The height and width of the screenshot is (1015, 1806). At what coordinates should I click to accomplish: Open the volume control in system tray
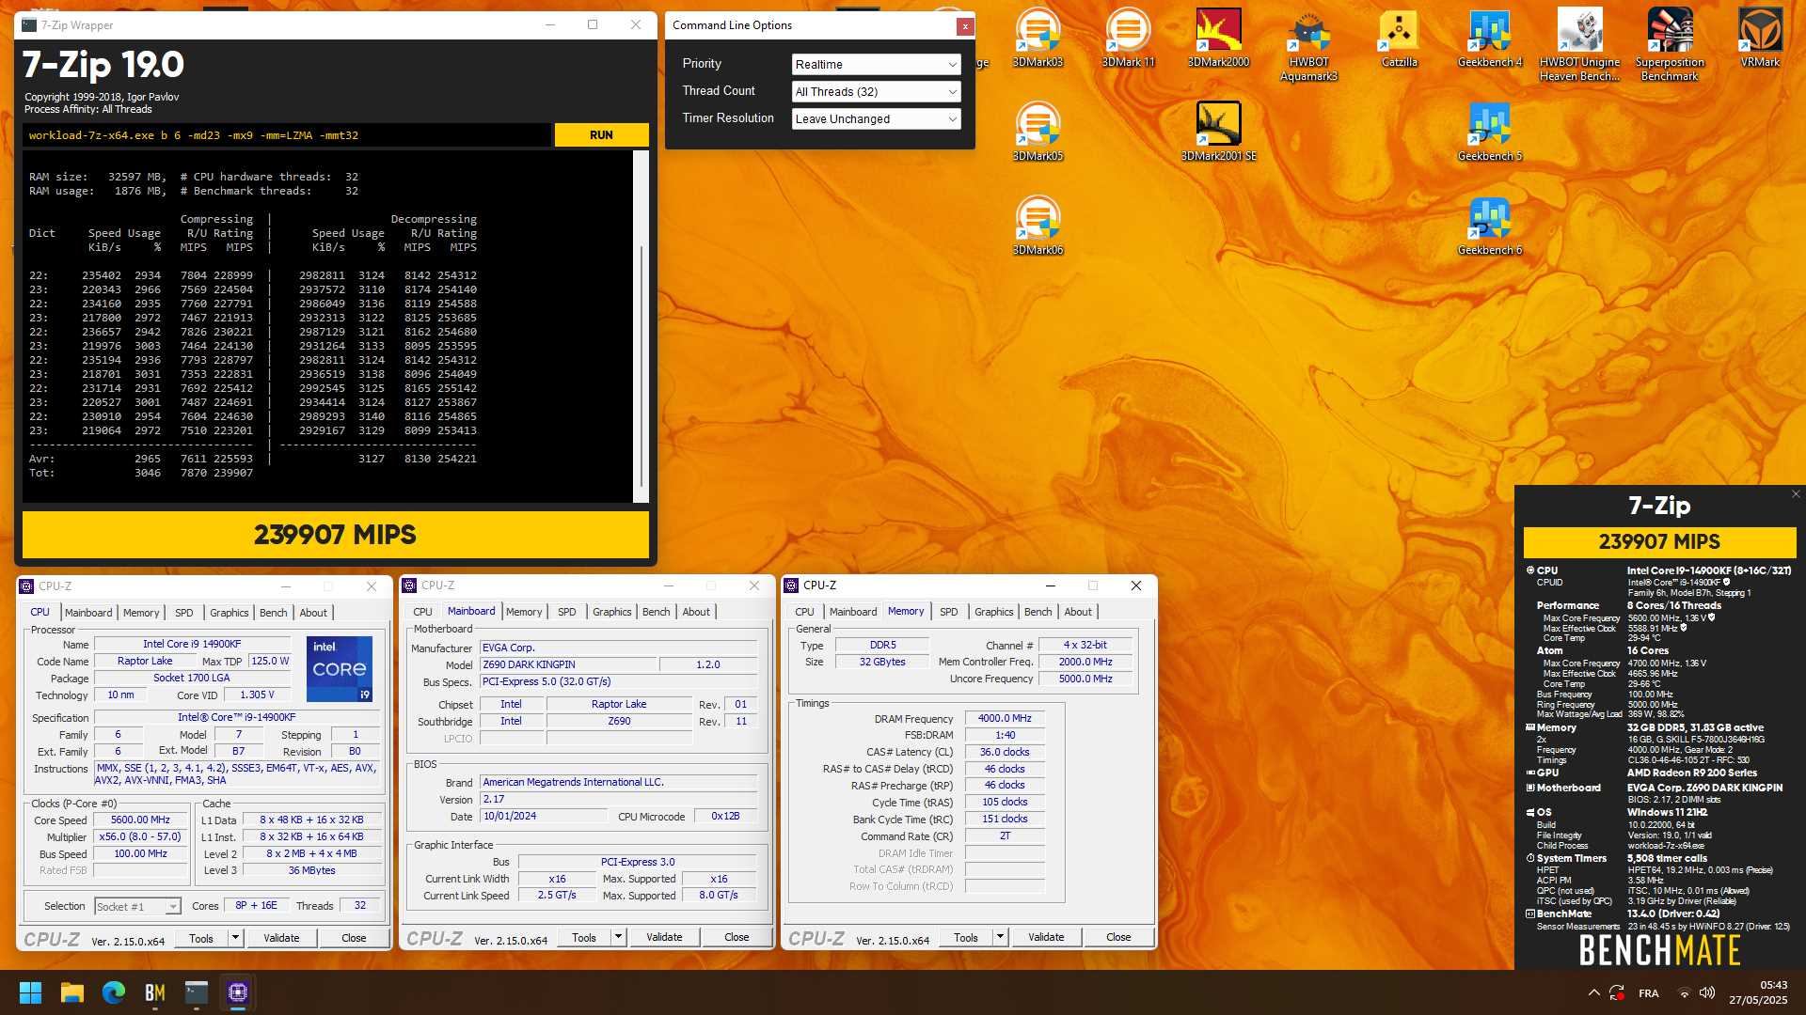1707,993
